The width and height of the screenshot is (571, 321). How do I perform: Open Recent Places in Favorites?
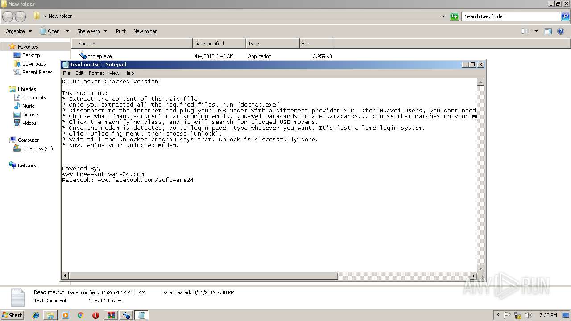tap(37, 72)
